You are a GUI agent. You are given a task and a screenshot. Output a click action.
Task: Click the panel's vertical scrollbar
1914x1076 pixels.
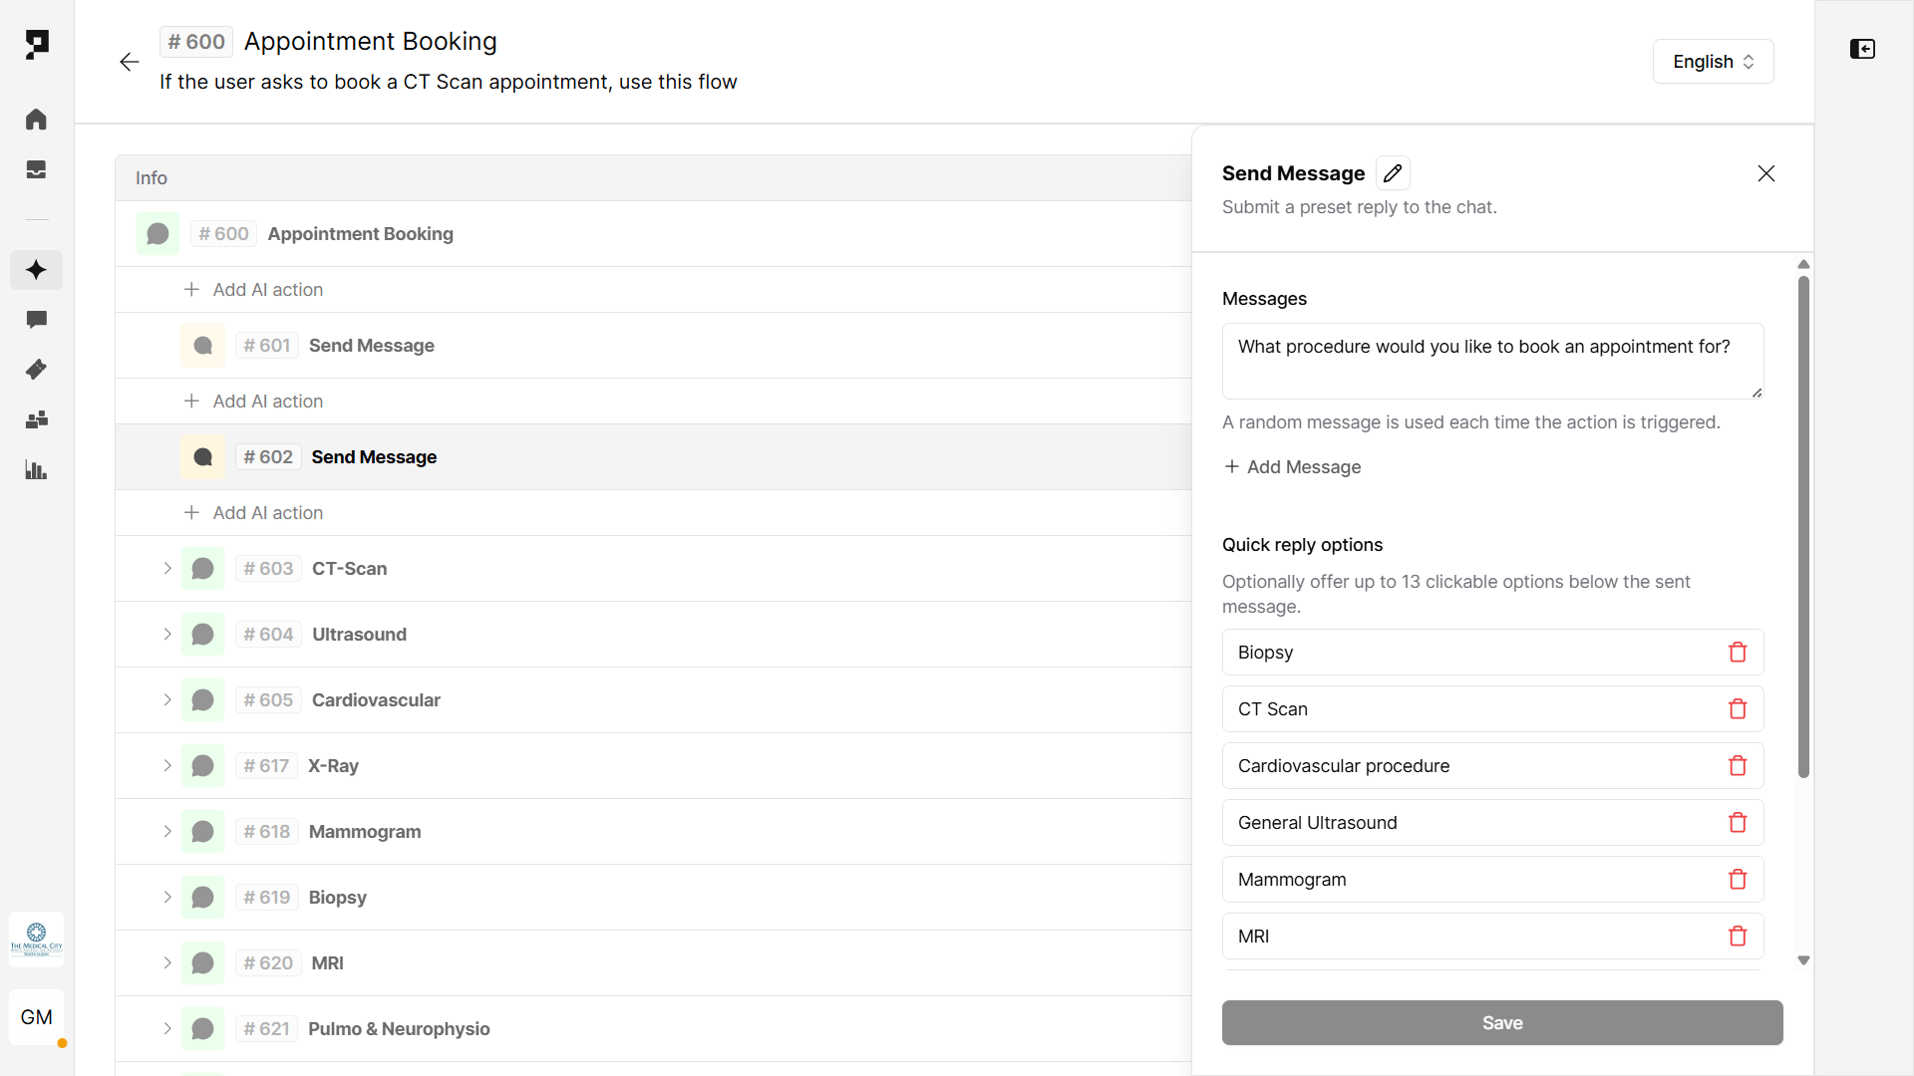(x=1803, y=526)
